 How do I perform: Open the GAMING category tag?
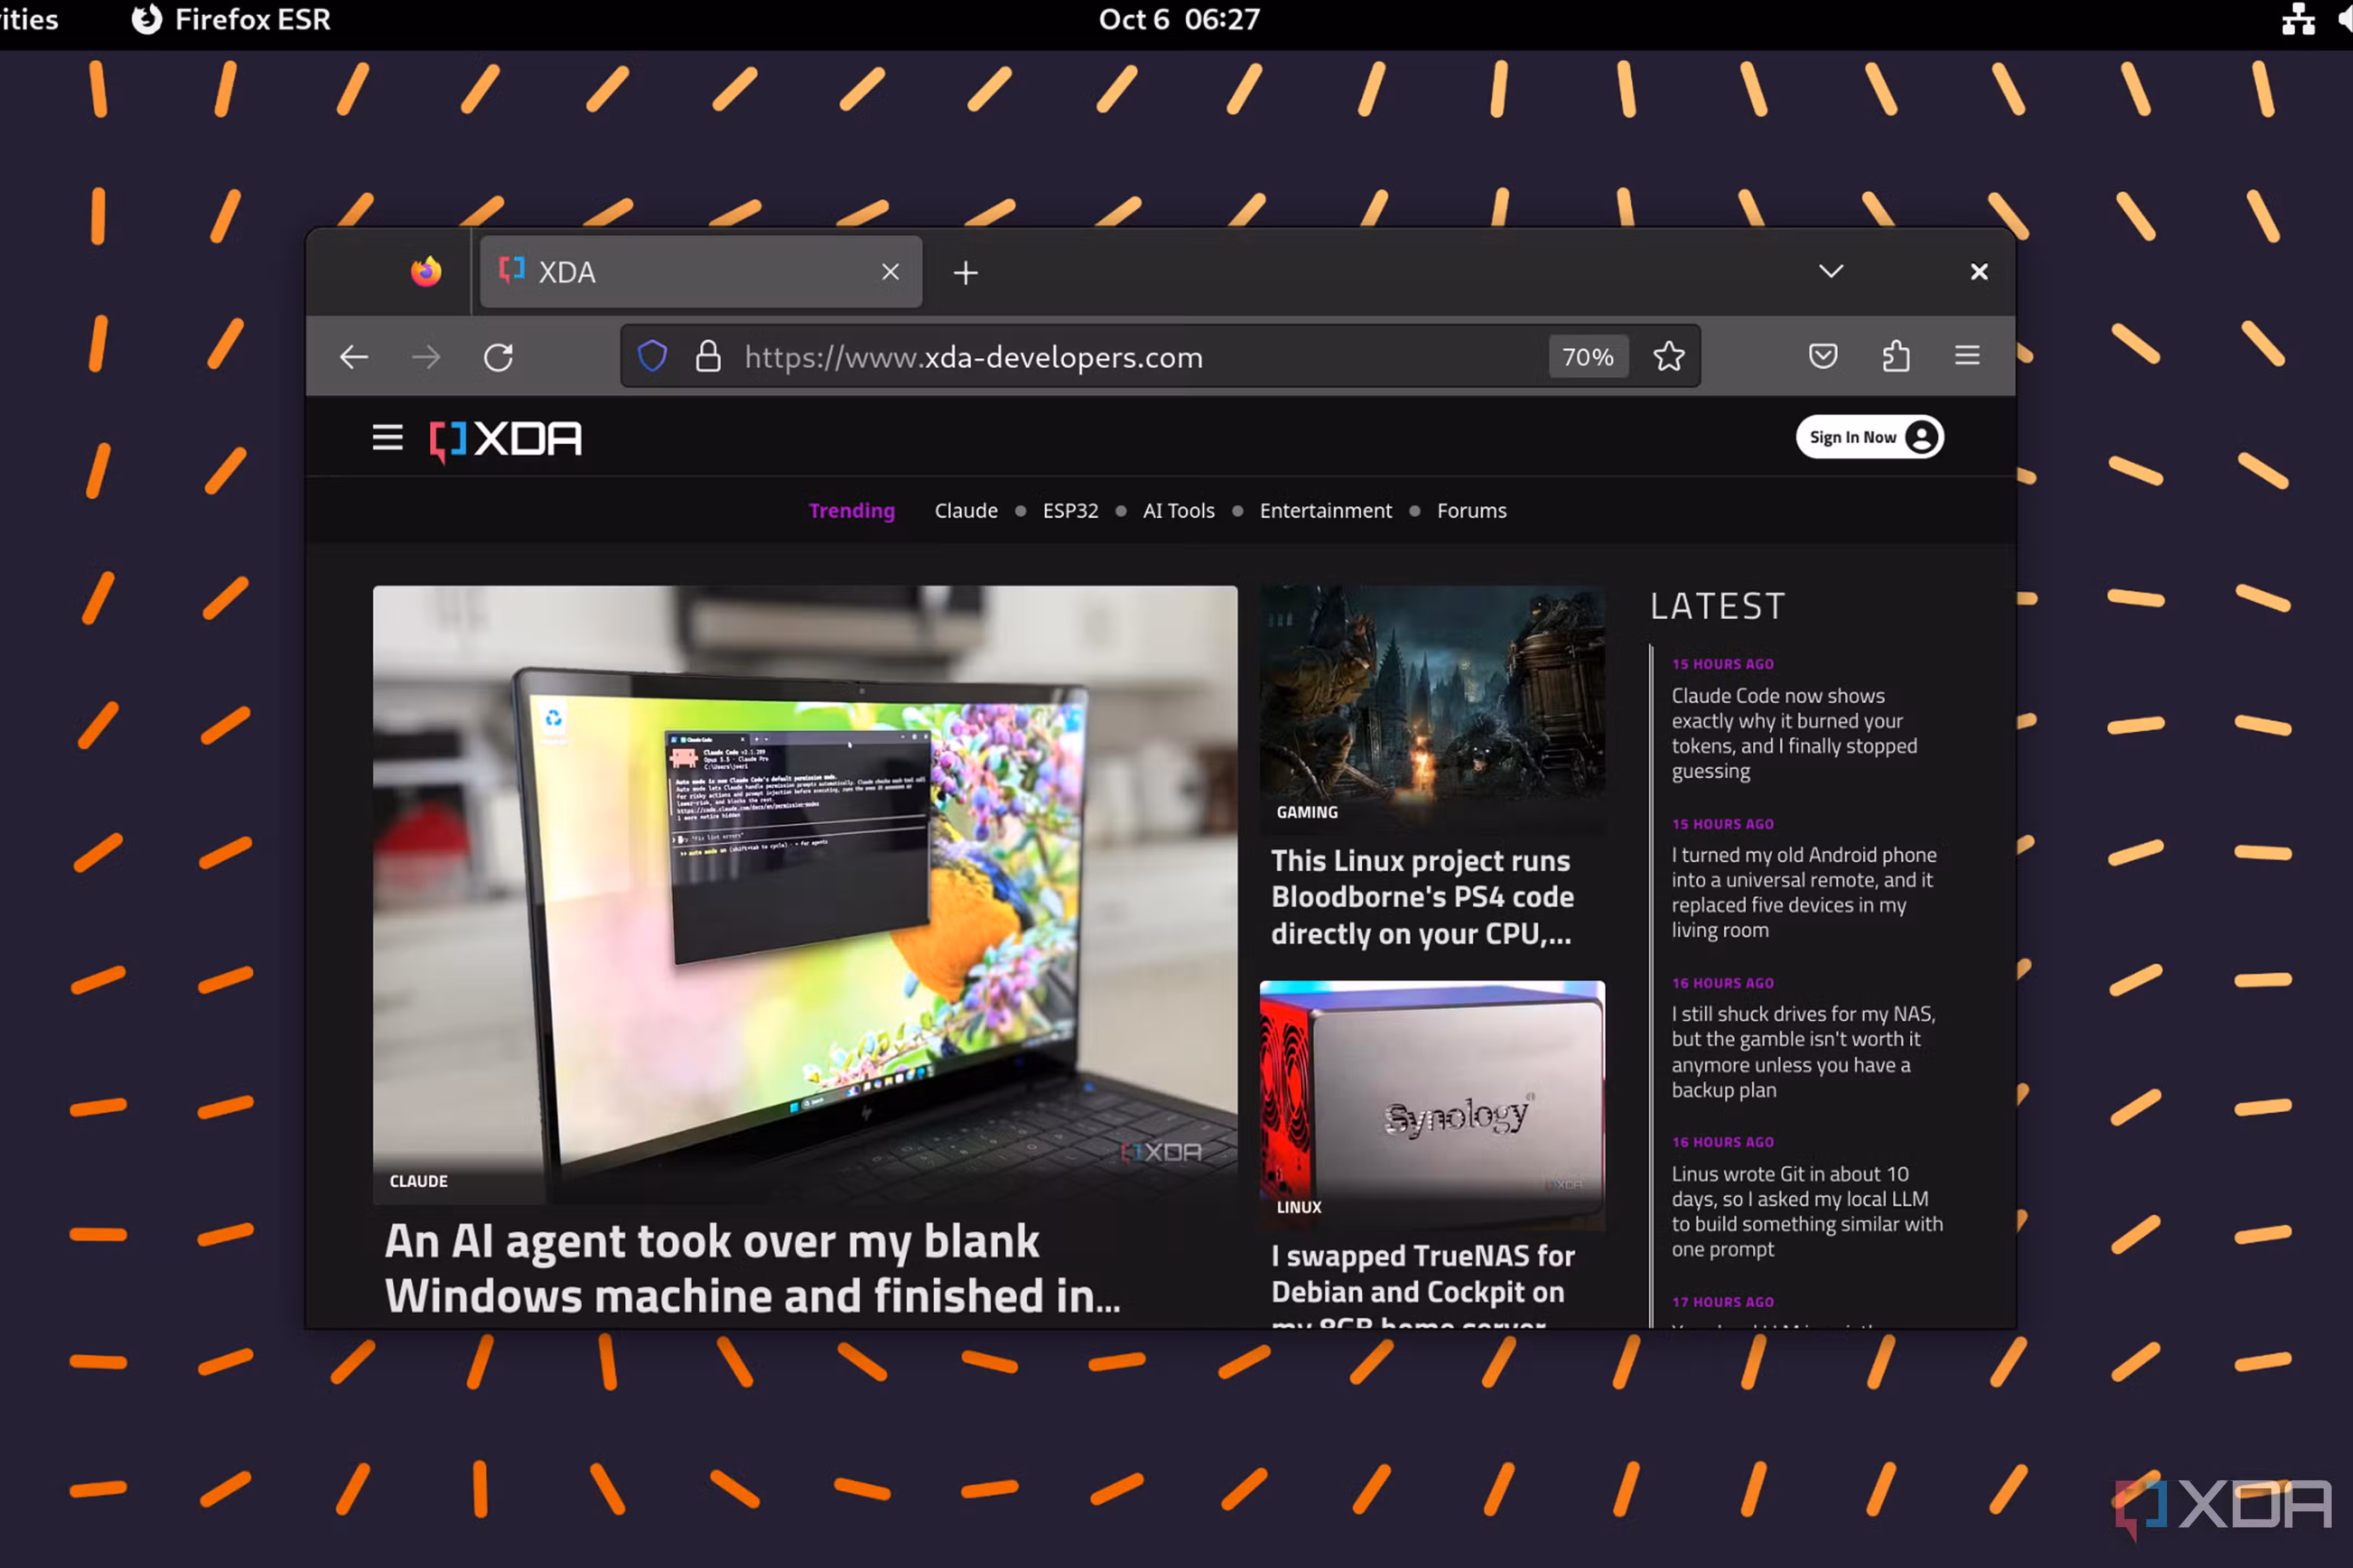(1307, 812)
